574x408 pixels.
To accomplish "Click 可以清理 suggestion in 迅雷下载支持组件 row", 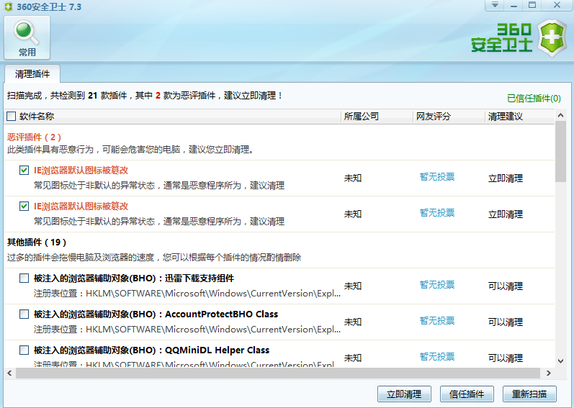I will (506, 286).
